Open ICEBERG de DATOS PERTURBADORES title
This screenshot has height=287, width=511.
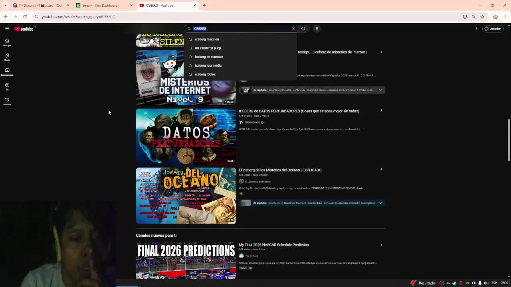click(299, 111)
